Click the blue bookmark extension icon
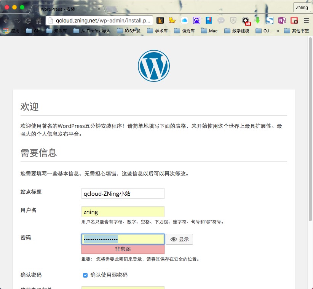The image size is (313, 289). pyautogui.click(x=209, y=20)
